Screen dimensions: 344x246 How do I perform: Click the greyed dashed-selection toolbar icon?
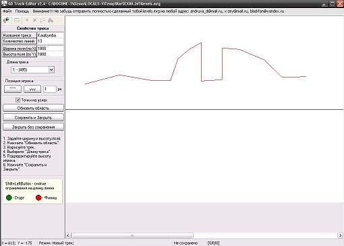[42, 20]
